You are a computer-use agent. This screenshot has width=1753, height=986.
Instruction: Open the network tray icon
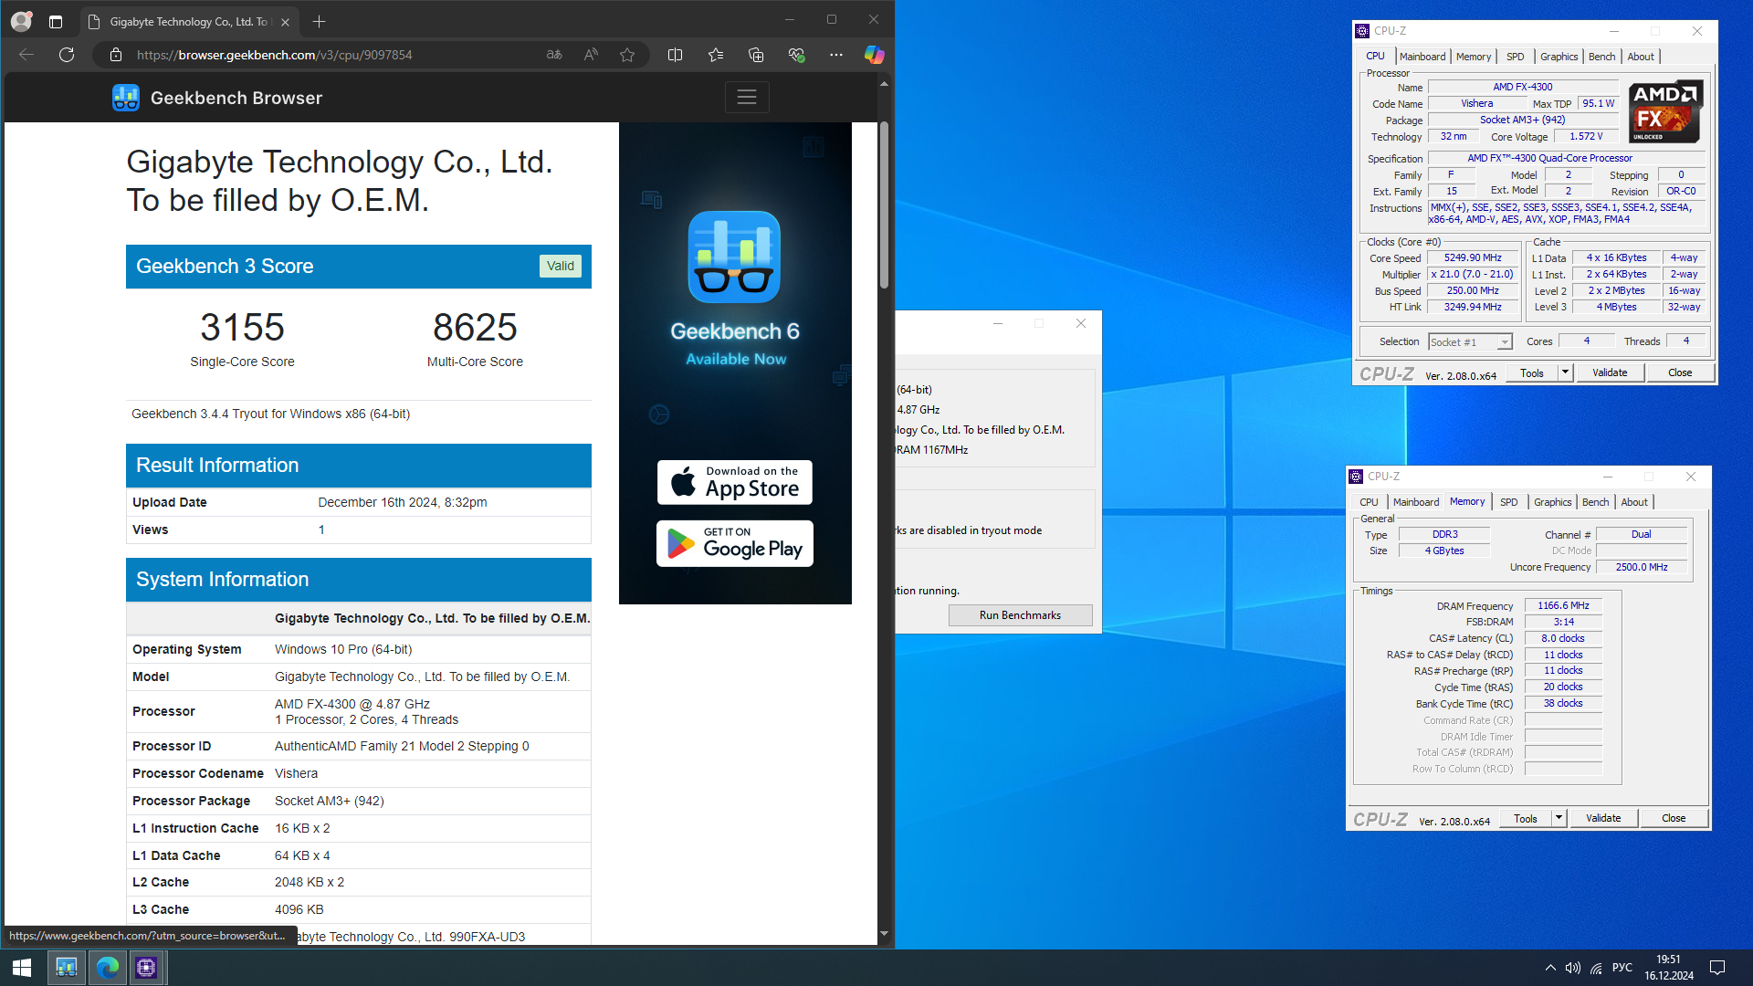pyautogui.click(x=1596, y=968)
